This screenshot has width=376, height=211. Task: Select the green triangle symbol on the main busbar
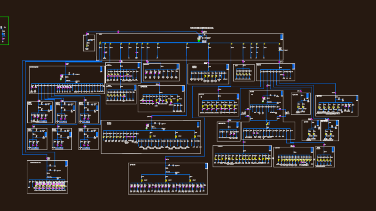tap(199, 41)
